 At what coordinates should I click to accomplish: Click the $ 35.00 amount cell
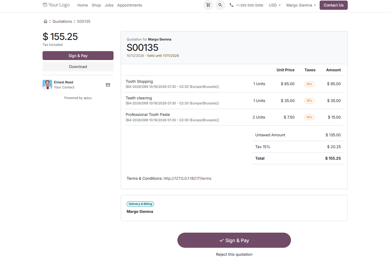334,101
